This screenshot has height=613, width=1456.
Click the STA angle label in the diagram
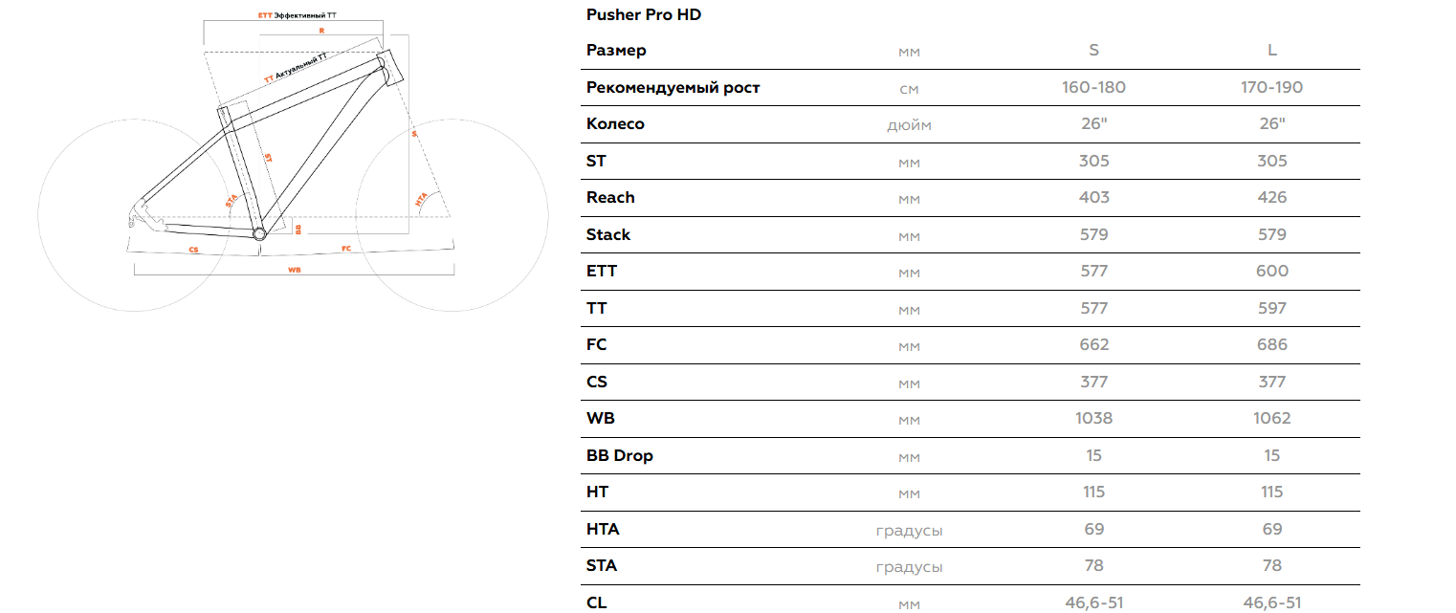click(x=232, y=200)
